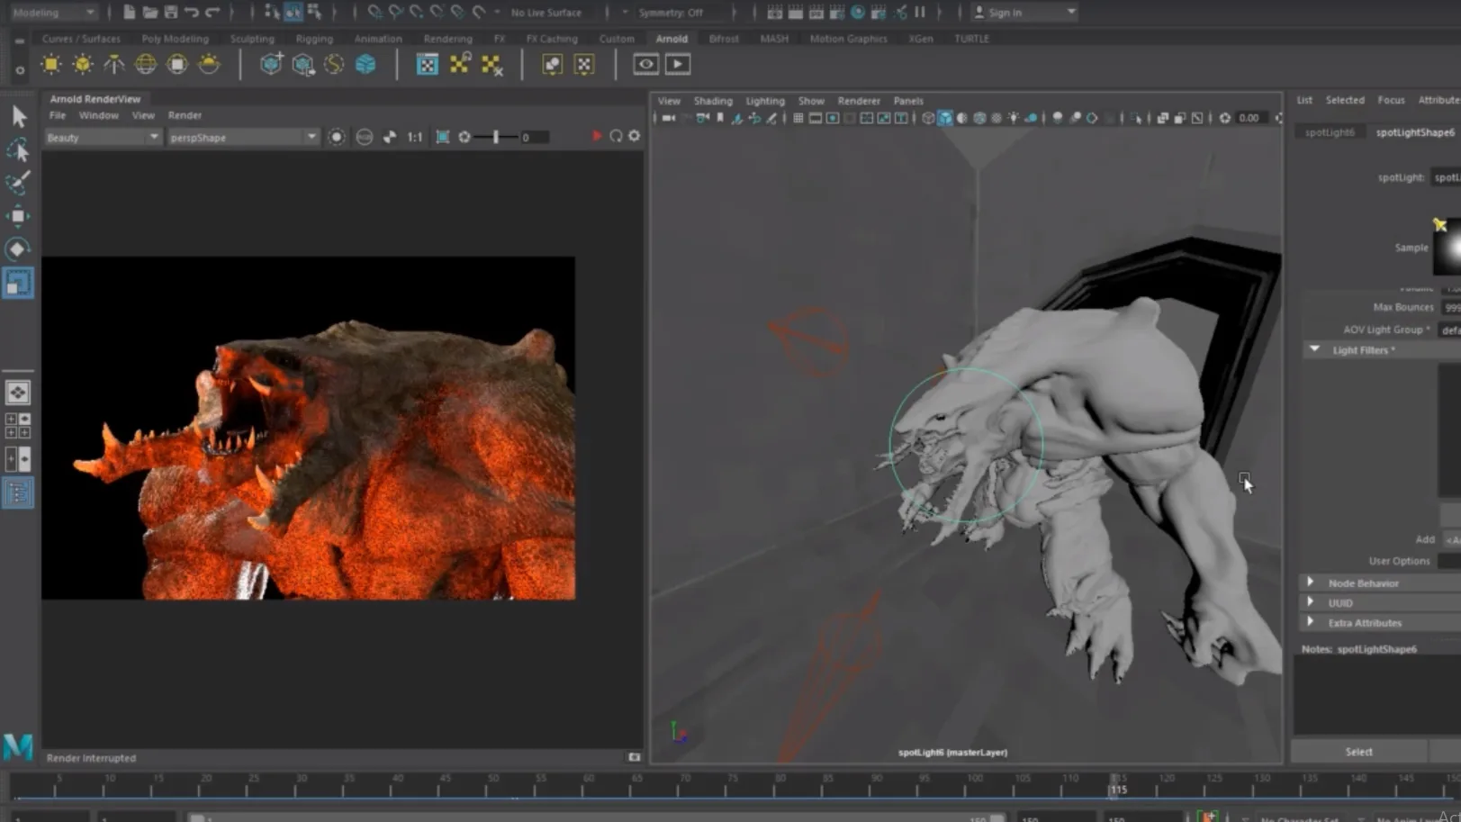This screenshot has width=1461, height=822.
Task: Enable textured display in the viewport toolbar
Action: tap(980, 118)
